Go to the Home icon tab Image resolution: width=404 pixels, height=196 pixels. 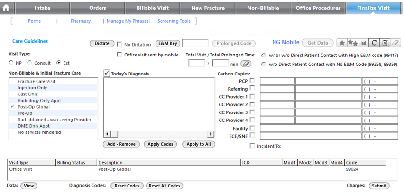(x=6, y=8)
